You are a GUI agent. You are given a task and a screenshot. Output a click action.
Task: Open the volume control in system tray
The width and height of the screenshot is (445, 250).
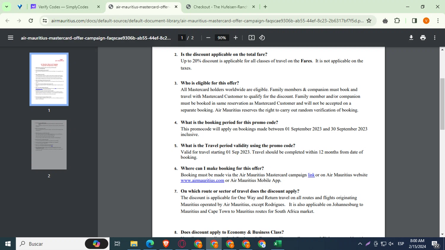pos(391,244)
